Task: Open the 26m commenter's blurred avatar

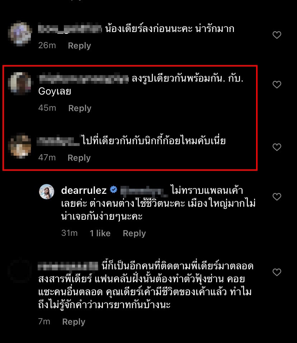Action: (20, 33)
